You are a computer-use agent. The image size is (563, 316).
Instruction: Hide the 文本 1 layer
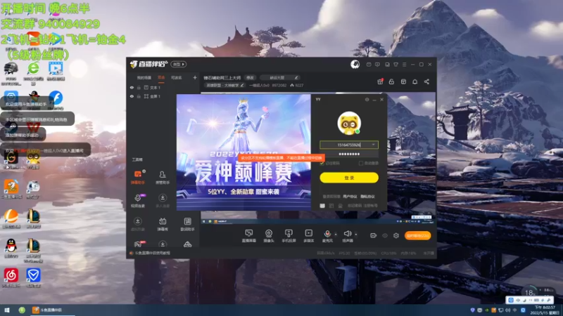coord(132,87)
